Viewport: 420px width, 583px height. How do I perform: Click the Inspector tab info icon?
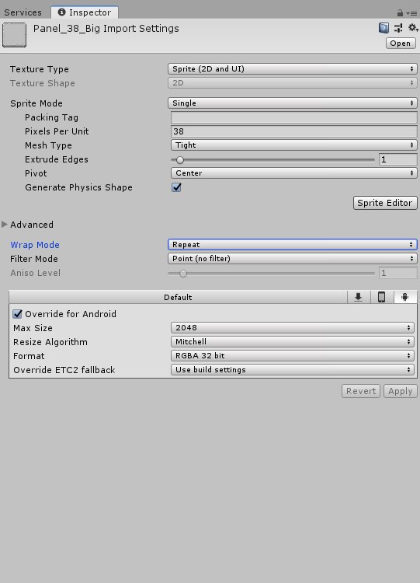[61, 12]
